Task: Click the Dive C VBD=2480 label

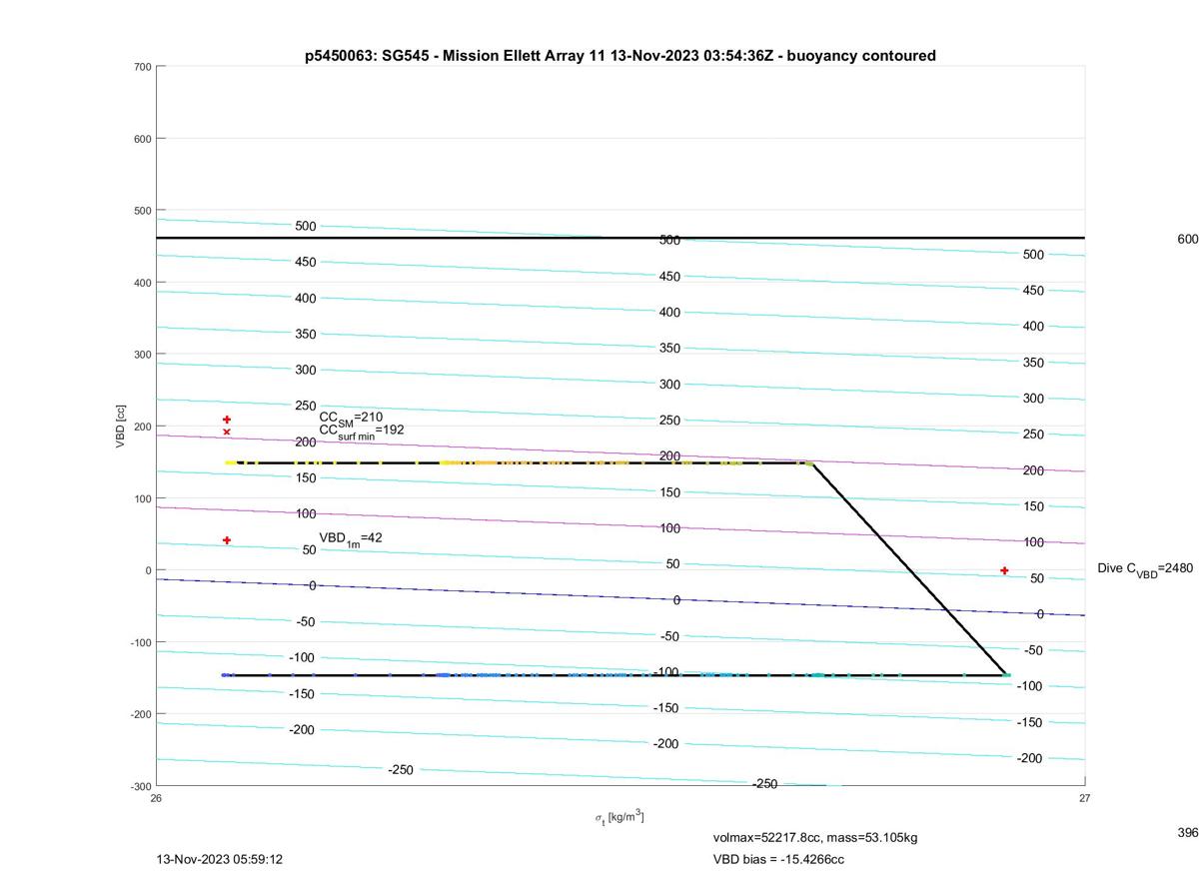Action: click(1145, 569)
